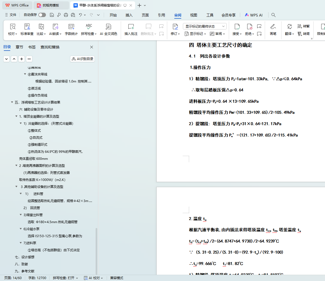Click the 比较 compare documents icon

[x=41, y=27]
